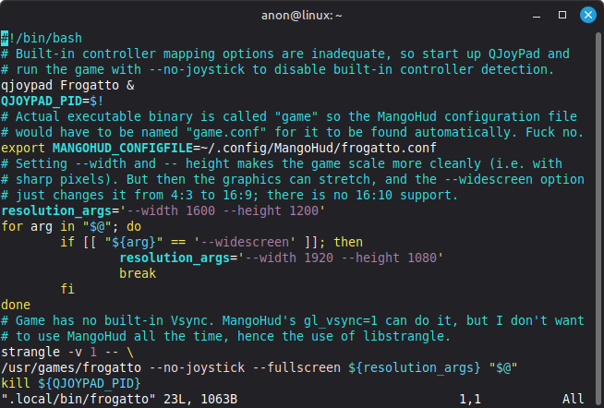Screen dimensions: 604x408
Task: Click the window title 'anon@linux: ~'
Action: click(302, 16)
